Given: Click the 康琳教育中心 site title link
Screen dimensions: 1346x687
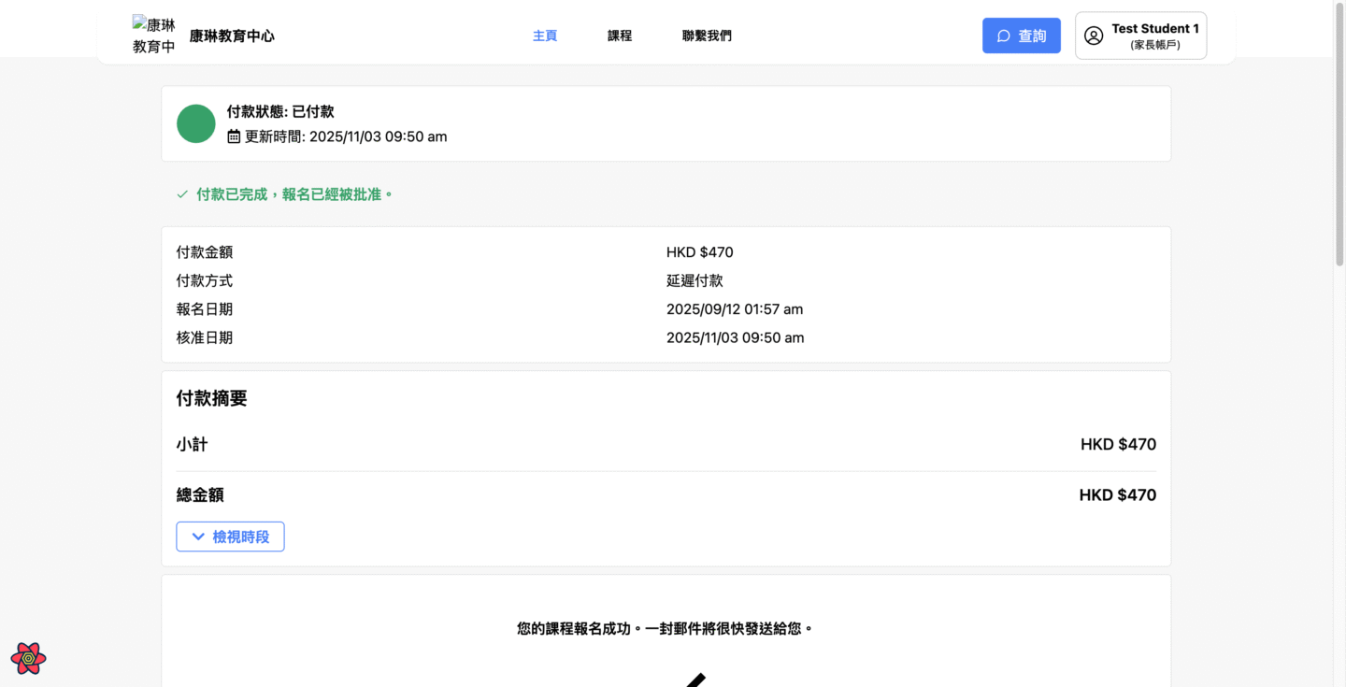Looking at the screenshot, I should [232, 36].
